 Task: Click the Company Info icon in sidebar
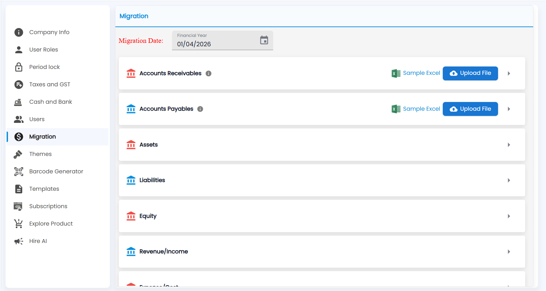pyautogui.click(x=19, y=32)
